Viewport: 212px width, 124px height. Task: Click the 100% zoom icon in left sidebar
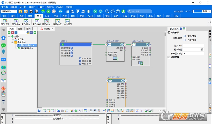(x=3, y=60)
